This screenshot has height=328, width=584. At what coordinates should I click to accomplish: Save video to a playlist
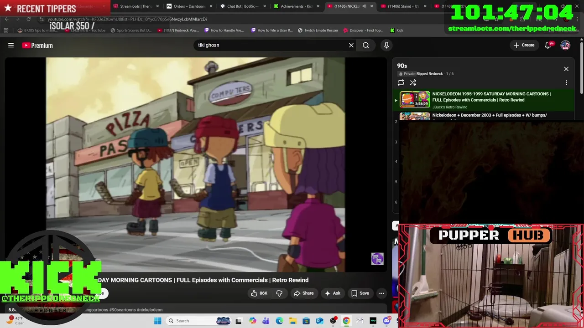[x=360, y=293]
